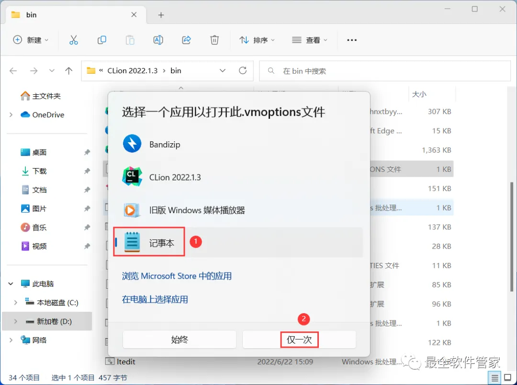Go back with the left arrow
Viewport: 517px width, 385px height.
13,70
